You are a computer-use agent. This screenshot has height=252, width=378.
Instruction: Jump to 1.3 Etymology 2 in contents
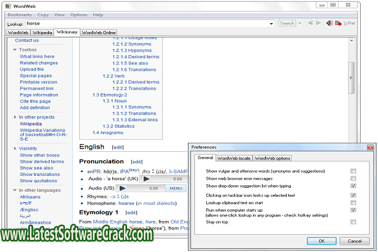pos(110,95)
